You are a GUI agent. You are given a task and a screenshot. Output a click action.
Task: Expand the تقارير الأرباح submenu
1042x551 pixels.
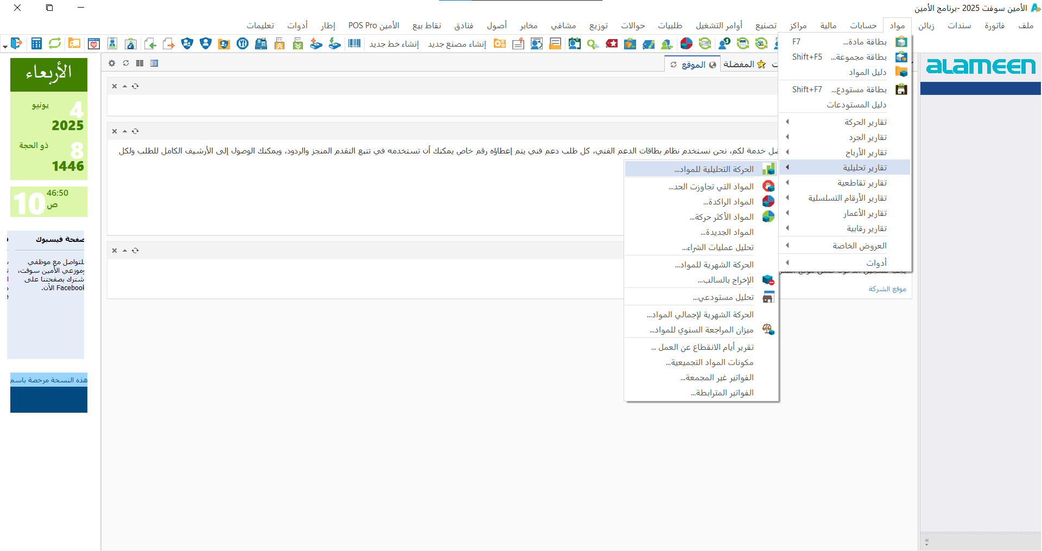click(866, 152)
